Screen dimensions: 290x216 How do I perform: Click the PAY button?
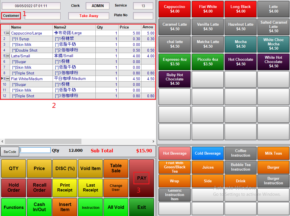click(141, 178)
